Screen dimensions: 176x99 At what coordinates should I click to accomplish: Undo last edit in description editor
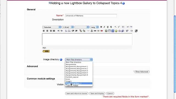point(128,27)
